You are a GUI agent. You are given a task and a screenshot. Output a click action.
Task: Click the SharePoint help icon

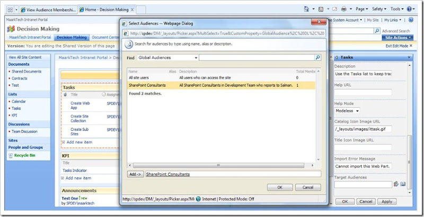pyautogui.click(x=411, y=20)
